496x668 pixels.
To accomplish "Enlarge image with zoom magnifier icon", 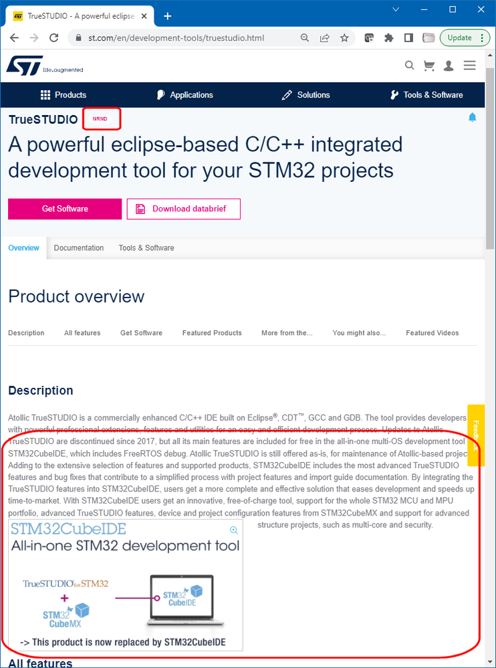I will (x=234, y=530).
